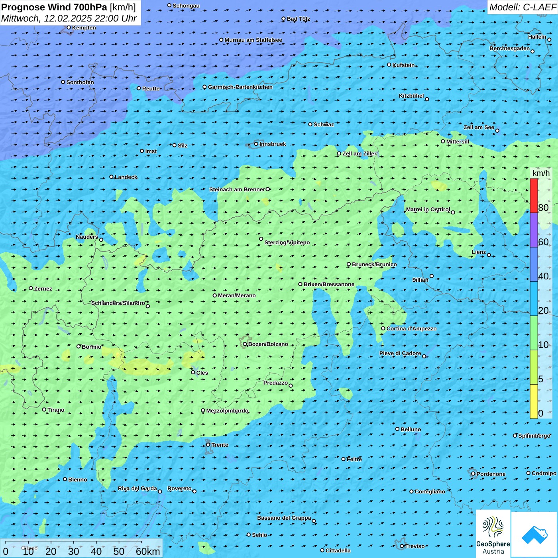Click the Meran/Merano city label
The image size is (558, 558).
237,295
